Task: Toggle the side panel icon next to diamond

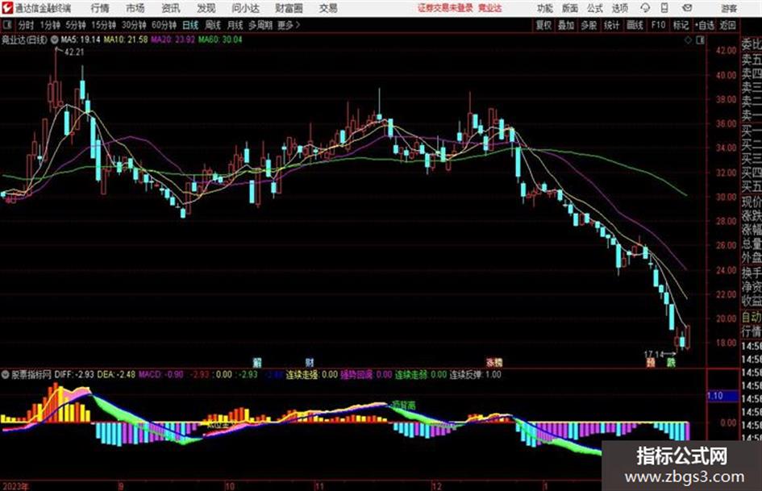Action: 700,40
